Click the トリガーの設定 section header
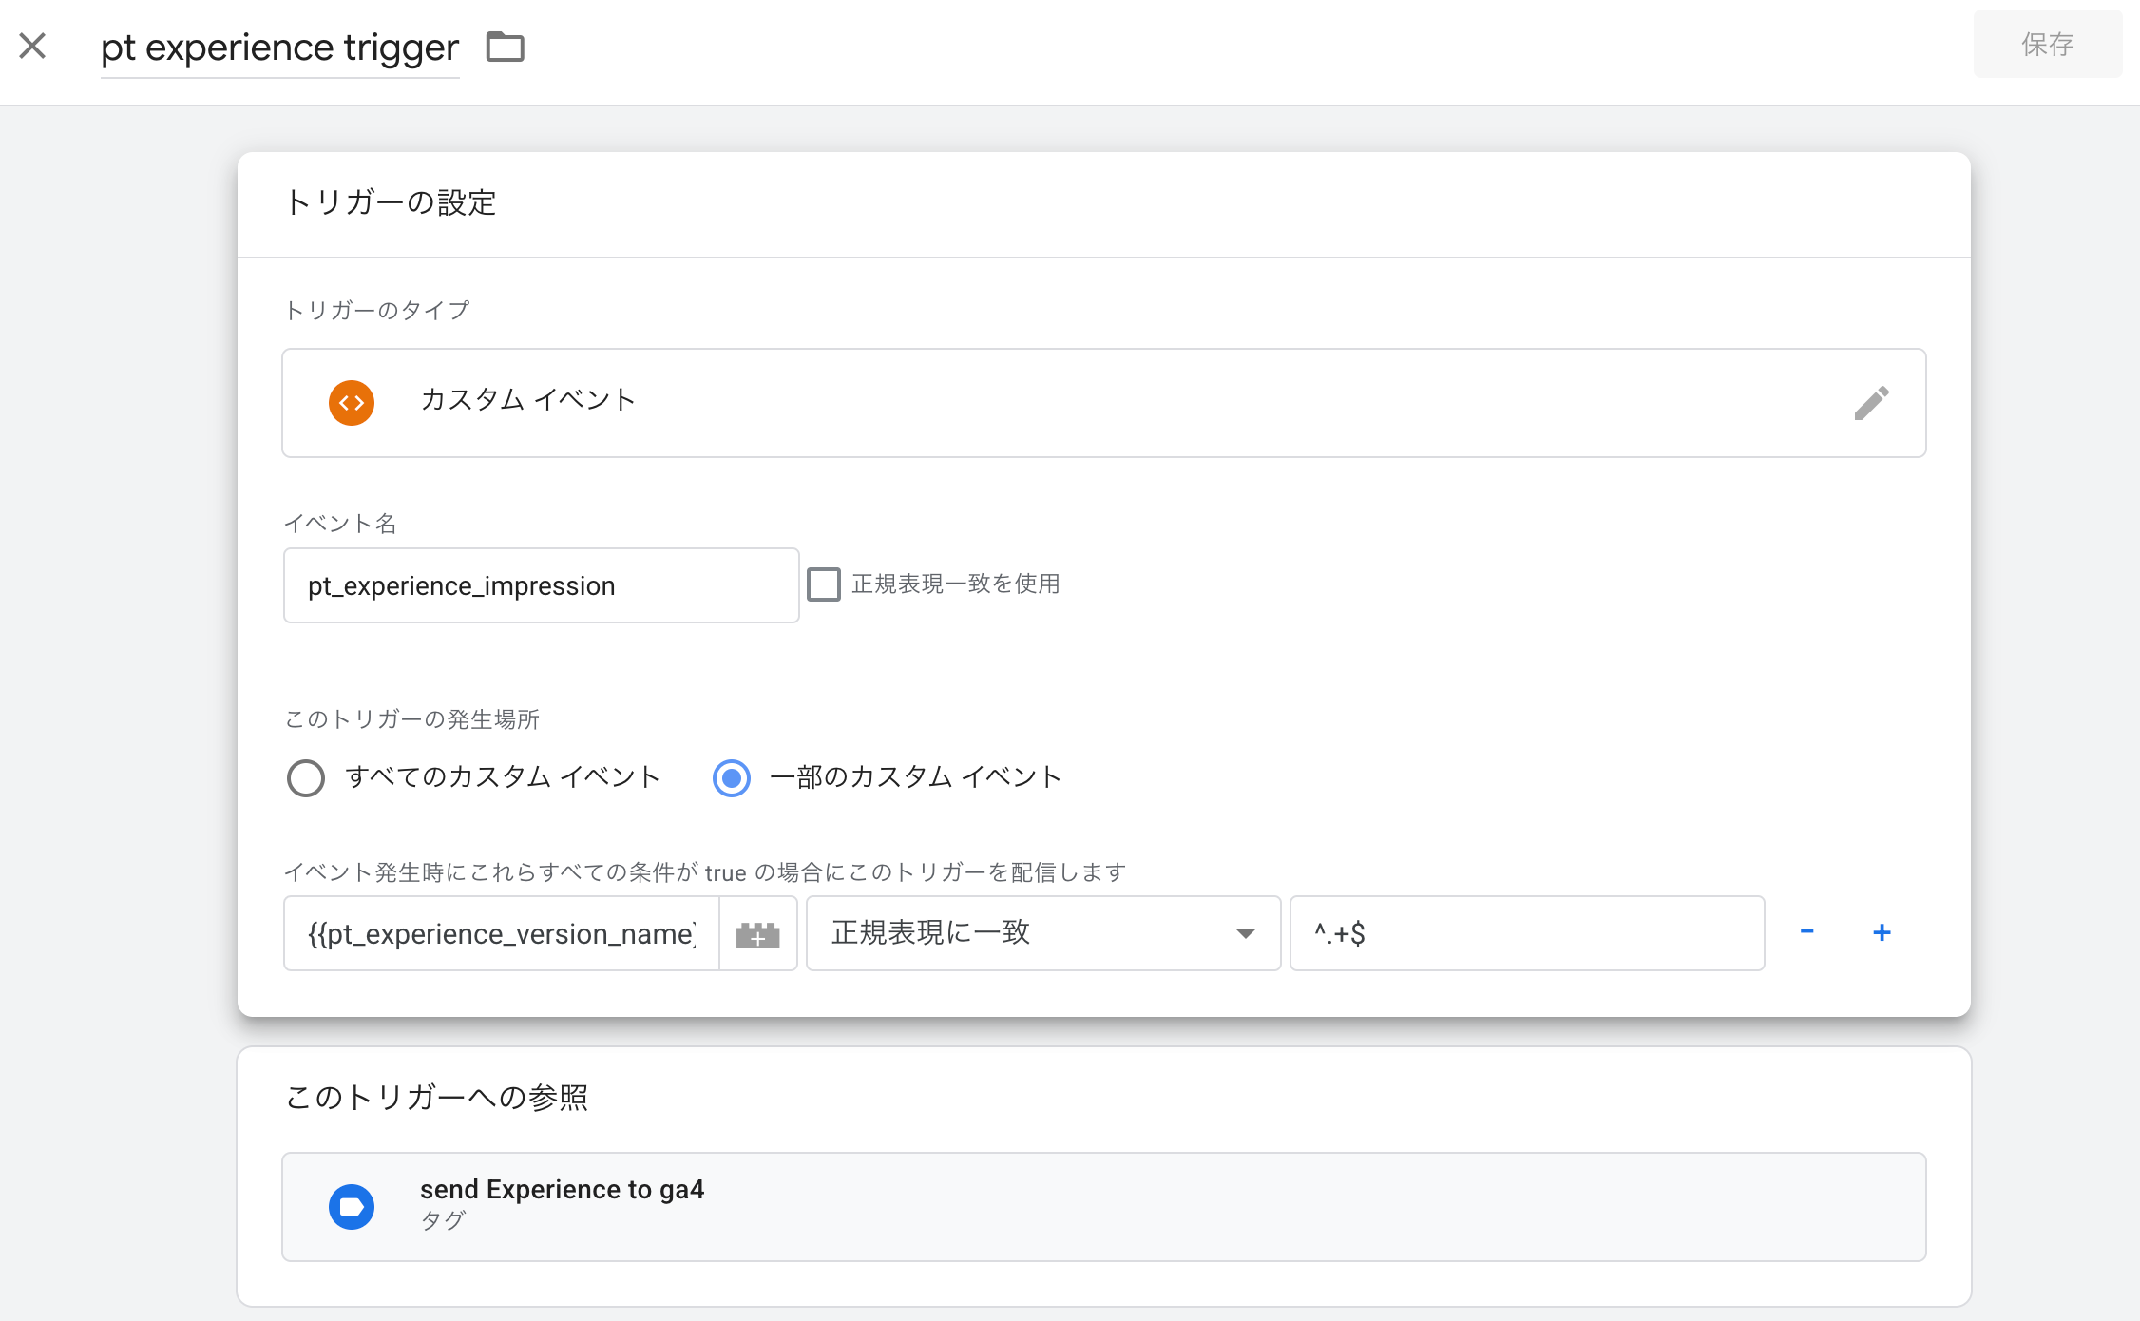The height and width of the screenshot is (1321, 2140). click(x=391, y=202)
